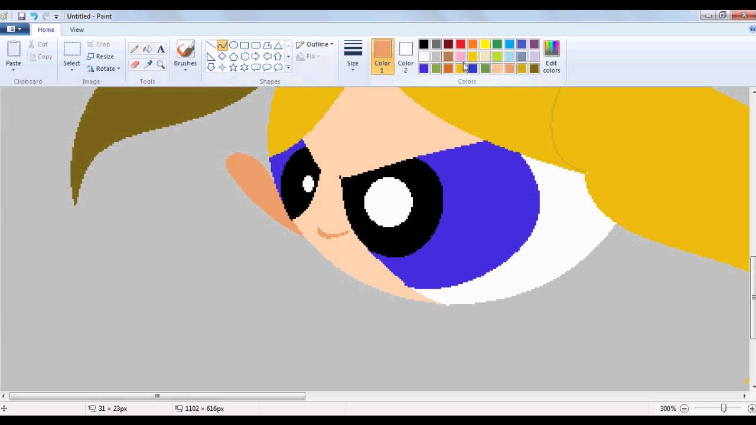Viewport: 756px width, 425px height.
Task: Switch to the View ribbon tab
Action: tap(77, 30)
